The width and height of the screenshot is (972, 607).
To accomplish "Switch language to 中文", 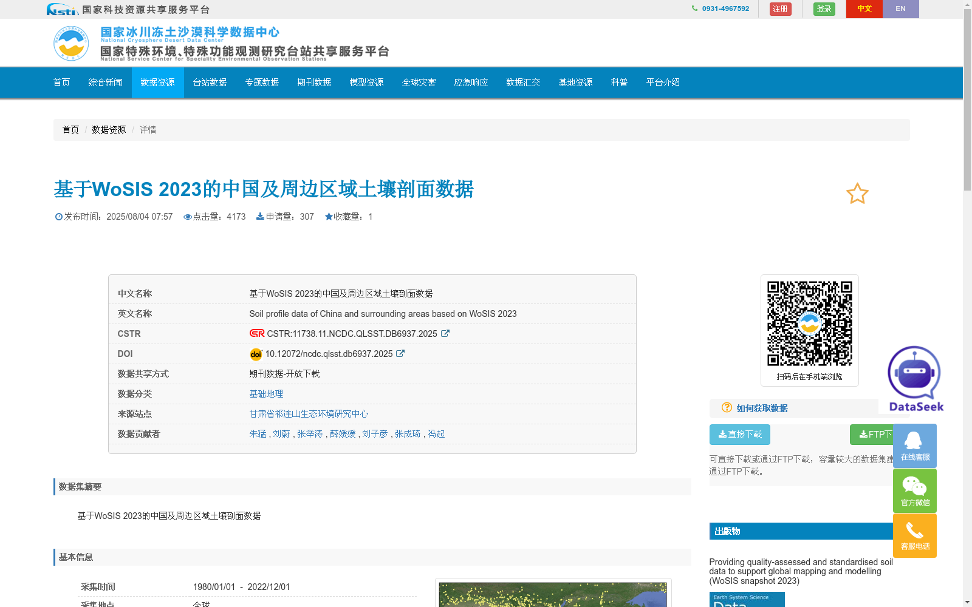I will tap(864, 9).
